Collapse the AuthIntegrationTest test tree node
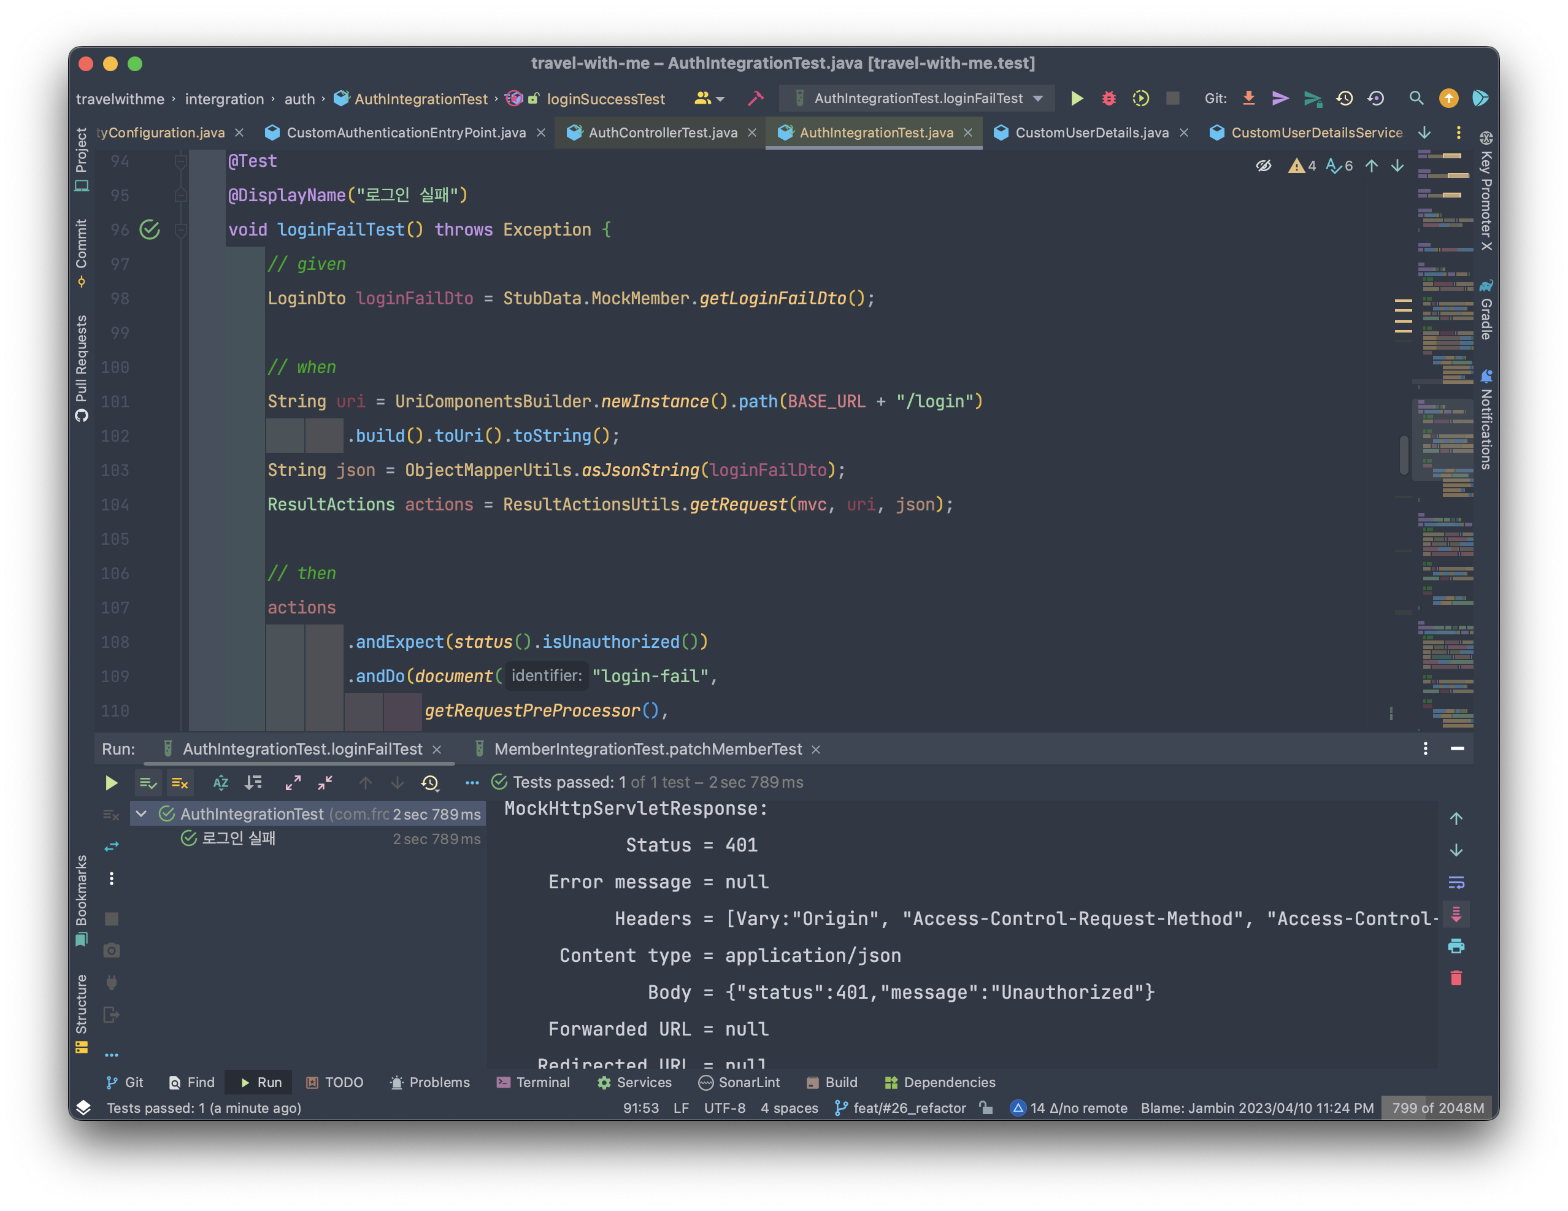The image size is (1568, 1211). pyautogui.click(x=142, y=813)
